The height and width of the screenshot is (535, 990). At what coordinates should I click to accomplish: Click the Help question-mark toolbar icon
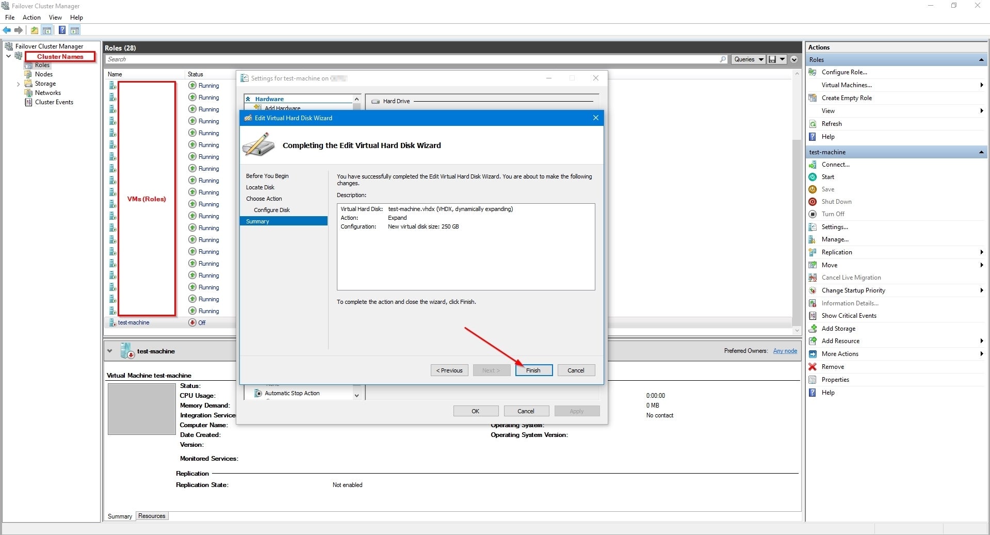pyautogui.click(x=62, y=30)
